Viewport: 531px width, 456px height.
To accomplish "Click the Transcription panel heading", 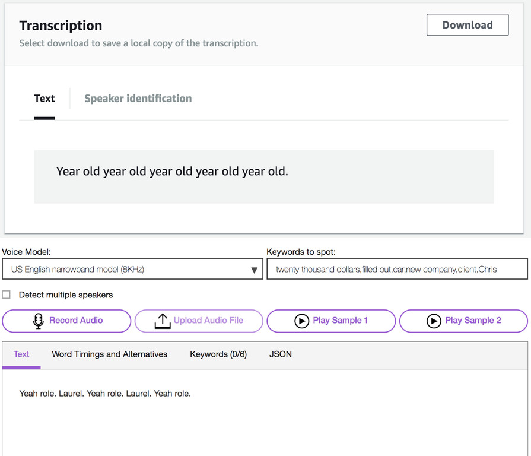I will point(61,26).
